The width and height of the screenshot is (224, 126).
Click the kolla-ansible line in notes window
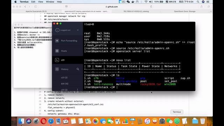[x=28, y=42]
